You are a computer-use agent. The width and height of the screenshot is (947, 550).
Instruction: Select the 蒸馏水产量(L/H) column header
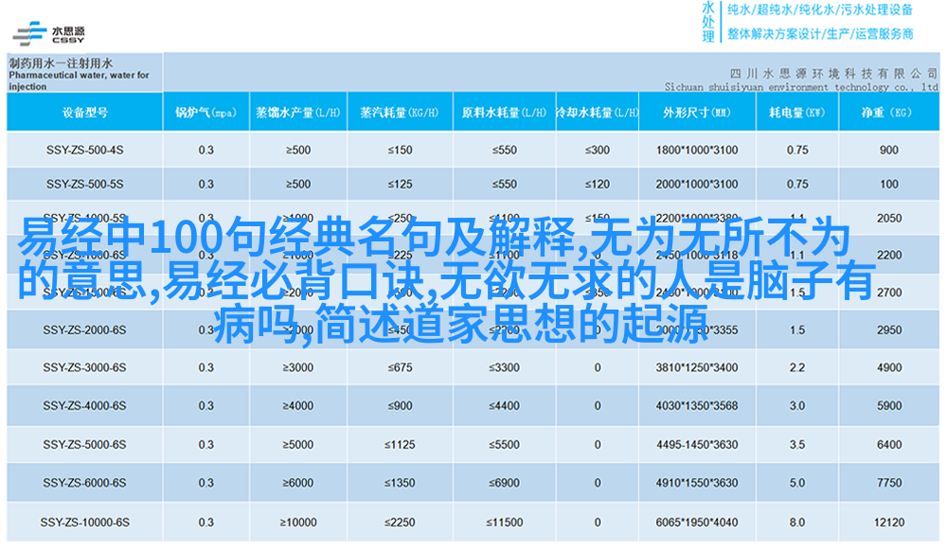click(297, 113)
